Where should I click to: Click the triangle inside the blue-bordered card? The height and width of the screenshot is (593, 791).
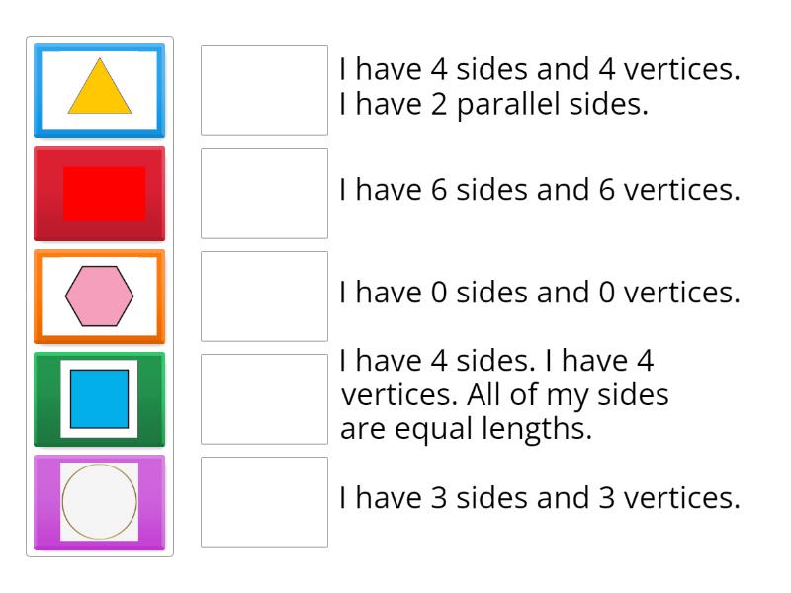pyautogui.click(x=99, y=91)
